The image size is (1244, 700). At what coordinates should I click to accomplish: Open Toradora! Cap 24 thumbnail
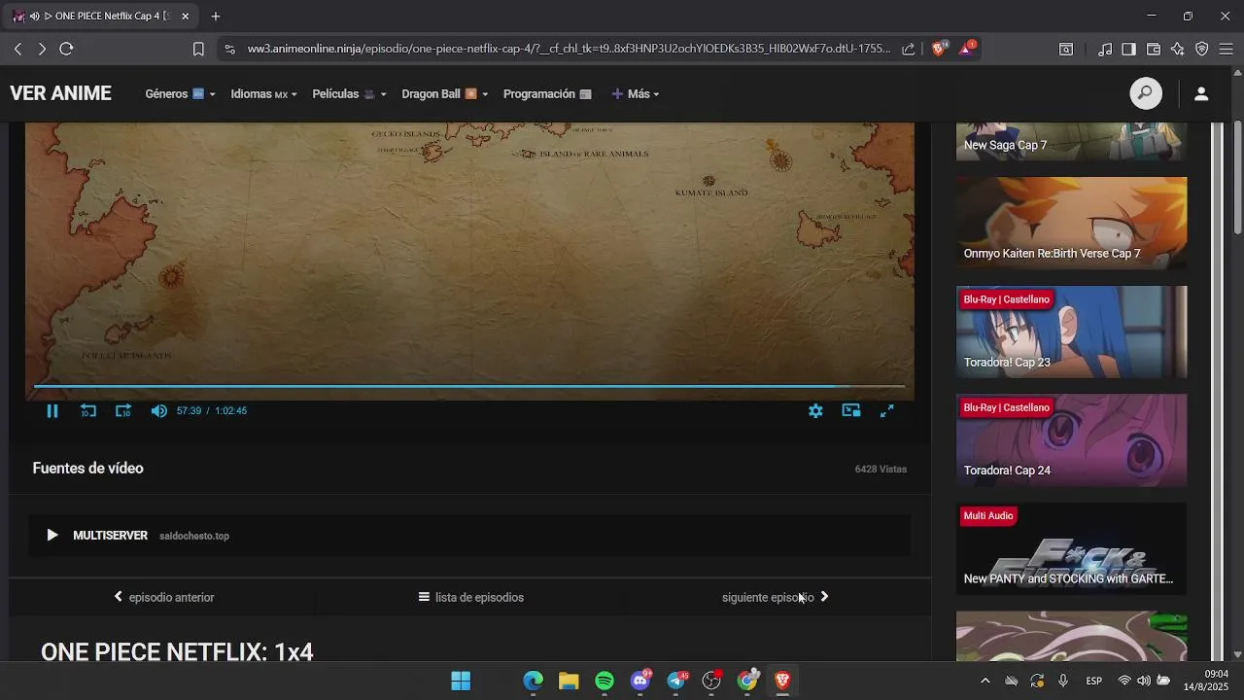pyautogui.click(x=1071, y=439)
